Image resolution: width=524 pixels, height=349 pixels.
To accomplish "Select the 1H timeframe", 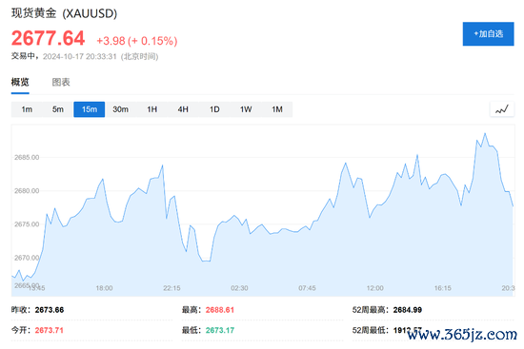I will point(152,109).
